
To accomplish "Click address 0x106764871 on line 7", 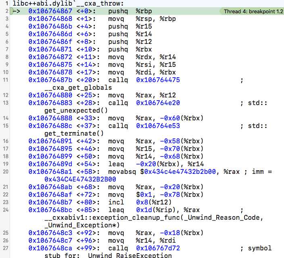I will click(50, 50).
